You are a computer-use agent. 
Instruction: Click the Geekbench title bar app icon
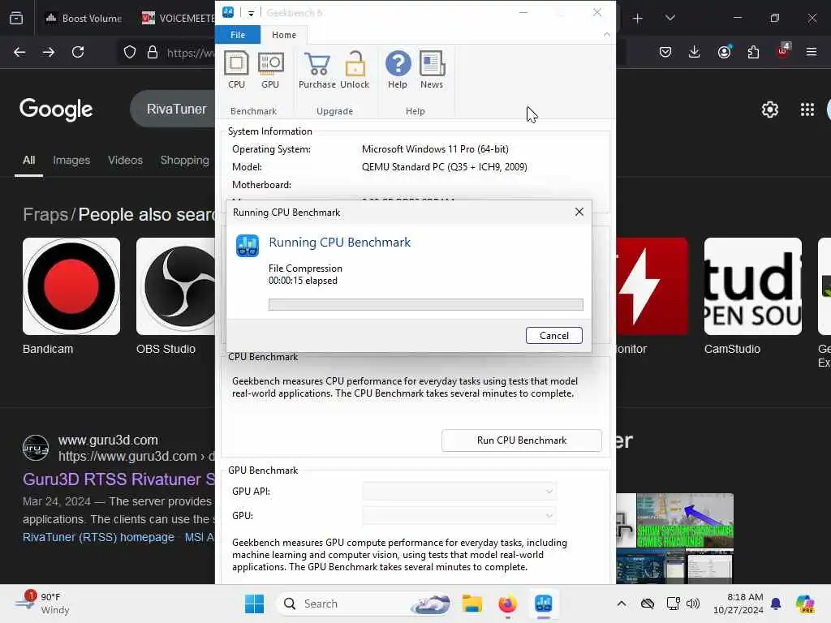[x=228, y=12]
